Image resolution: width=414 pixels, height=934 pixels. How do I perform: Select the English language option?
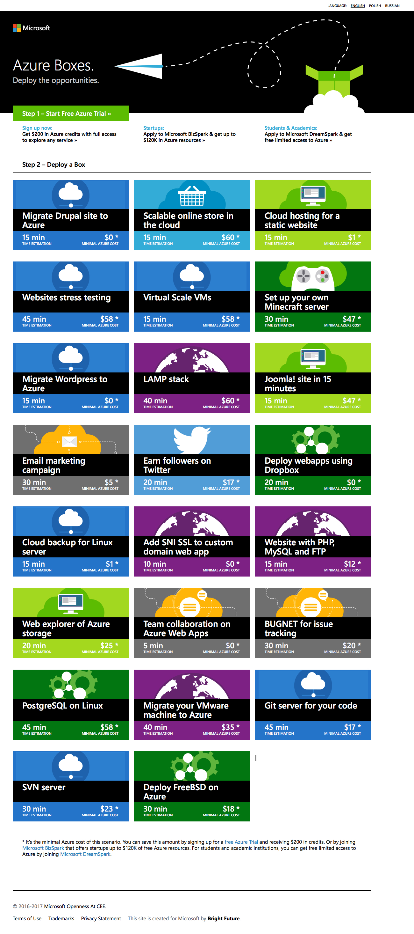(357, 6)
